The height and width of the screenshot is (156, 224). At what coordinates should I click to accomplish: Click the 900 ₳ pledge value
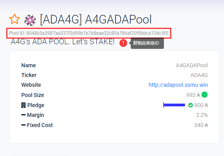(201, 105)
